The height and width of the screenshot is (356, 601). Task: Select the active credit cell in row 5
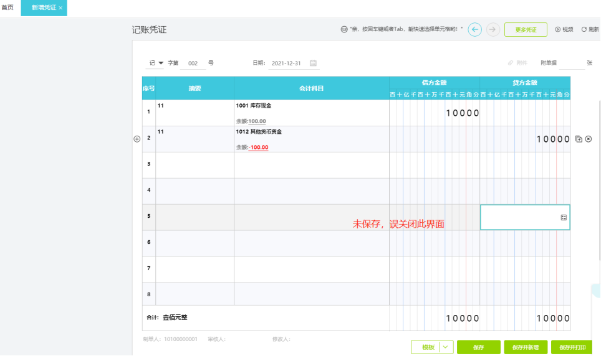tap(525, 217)
